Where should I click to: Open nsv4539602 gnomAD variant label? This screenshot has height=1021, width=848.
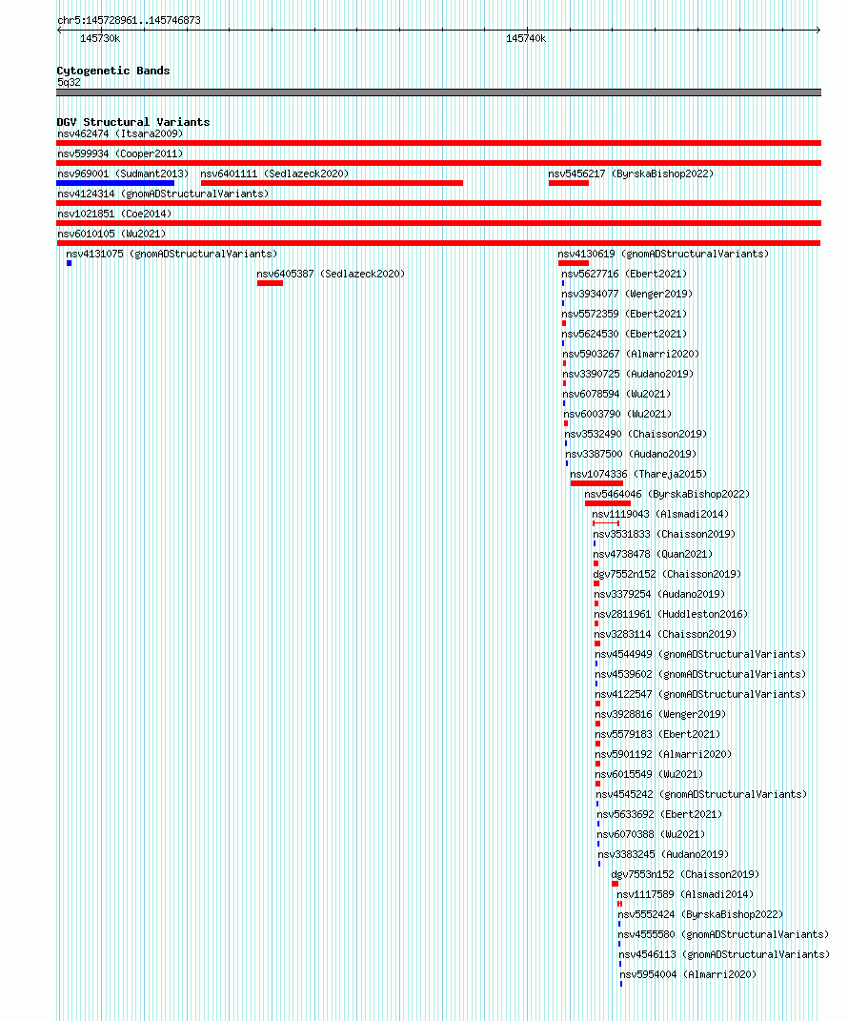pos(700,675)
